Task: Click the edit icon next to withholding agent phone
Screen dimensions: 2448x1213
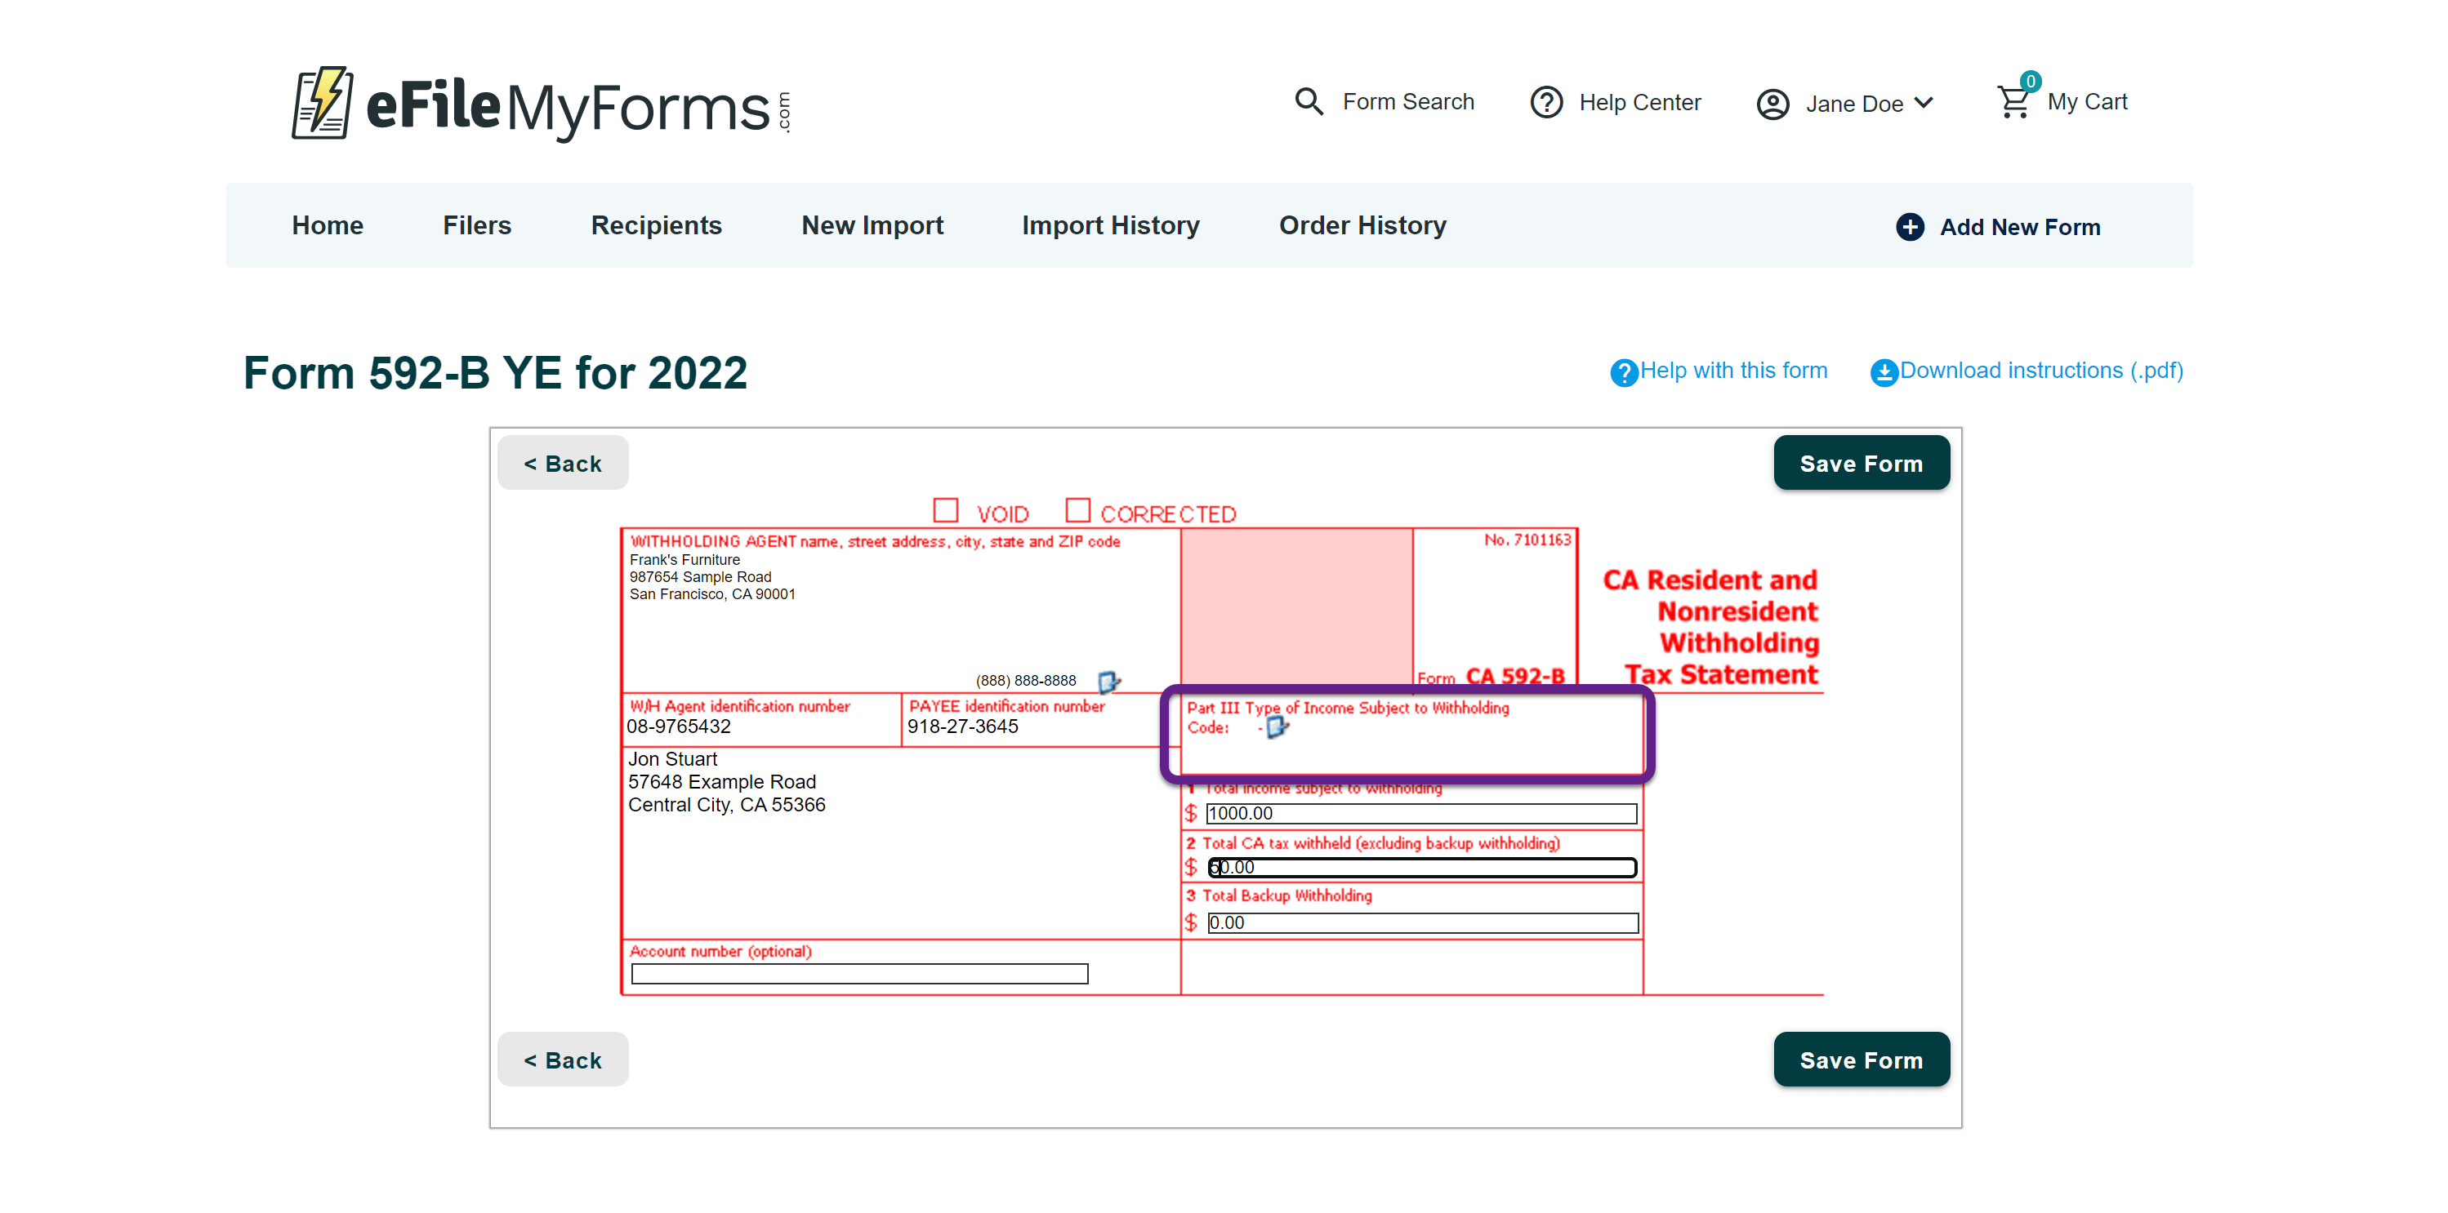Action: [x=1108, y=681]
